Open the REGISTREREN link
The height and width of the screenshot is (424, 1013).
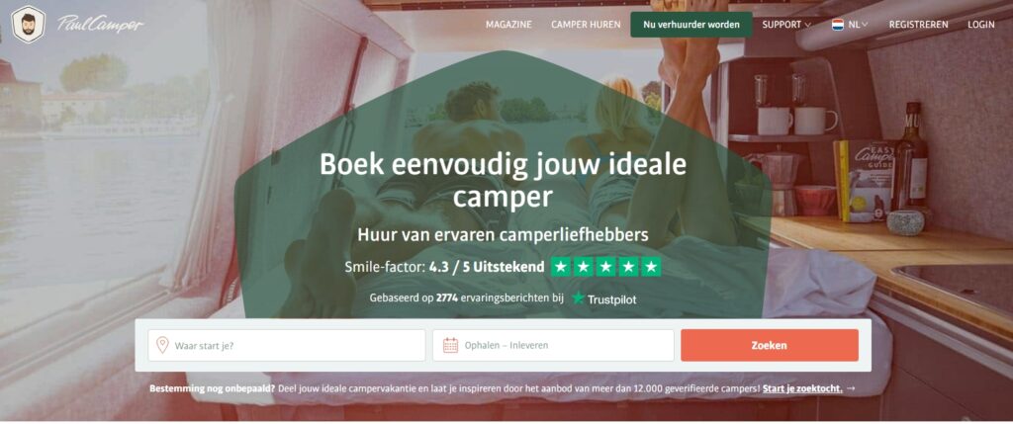click(x=919, y=25)
